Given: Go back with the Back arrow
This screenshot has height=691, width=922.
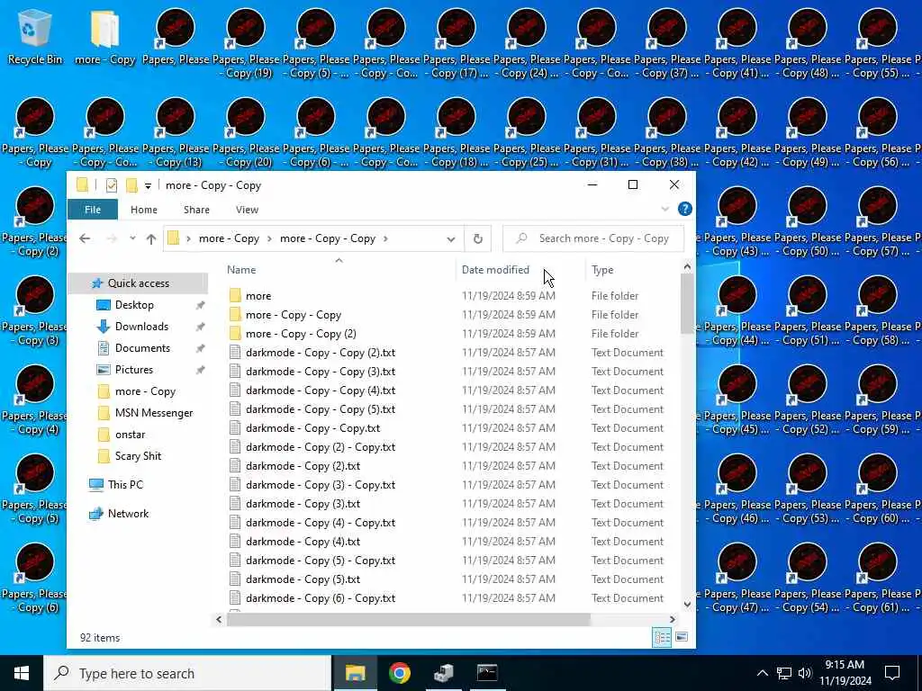Looking at the screenshot, I should 85,238.
